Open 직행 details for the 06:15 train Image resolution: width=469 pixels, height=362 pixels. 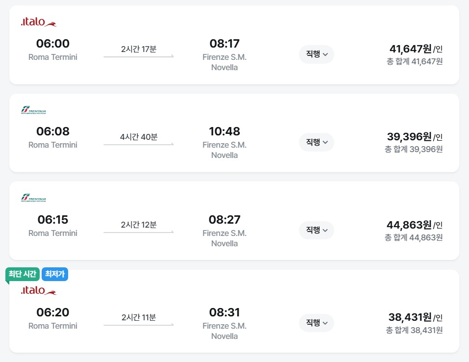click(x=317, y=230)
